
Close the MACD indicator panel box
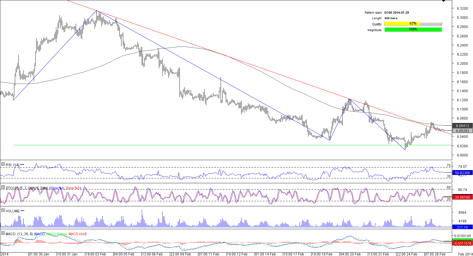click(x=3, y=233)
